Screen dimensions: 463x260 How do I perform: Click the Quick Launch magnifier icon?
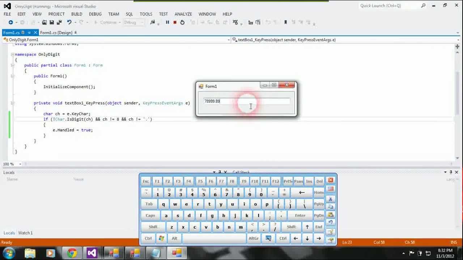coord(423,6)
